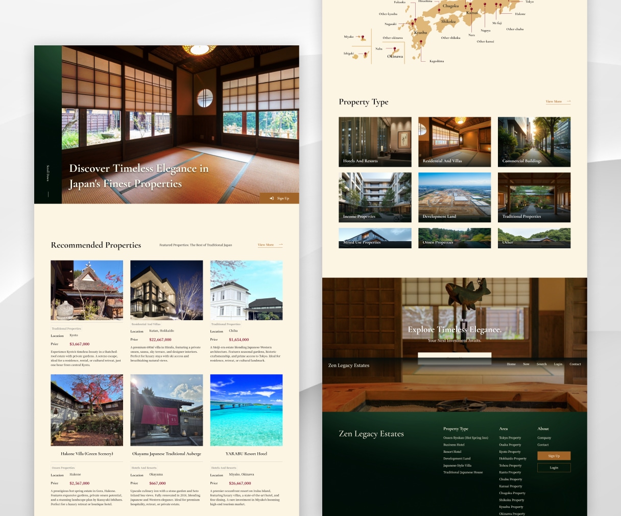Pick the Mixed Use Properties tile
The height and width of the screenshot is (516, 621).
pos(375,238)
